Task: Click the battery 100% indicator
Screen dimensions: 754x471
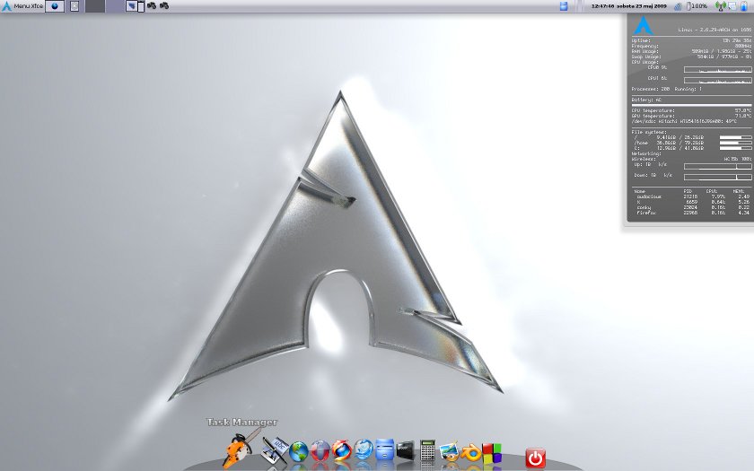Action: tap(697, 6)
